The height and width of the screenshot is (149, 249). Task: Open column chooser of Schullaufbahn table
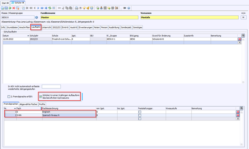243,36
